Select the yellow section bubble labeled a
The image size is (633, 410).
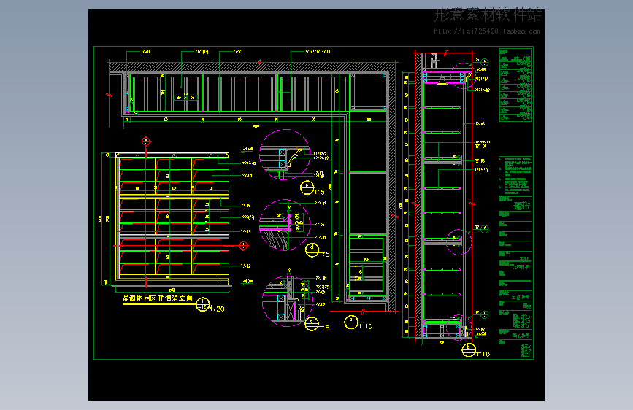(x=351, y=322)
